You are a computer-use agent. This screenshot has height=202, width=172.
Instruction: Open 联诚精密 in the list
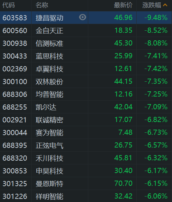pos(49,120)
